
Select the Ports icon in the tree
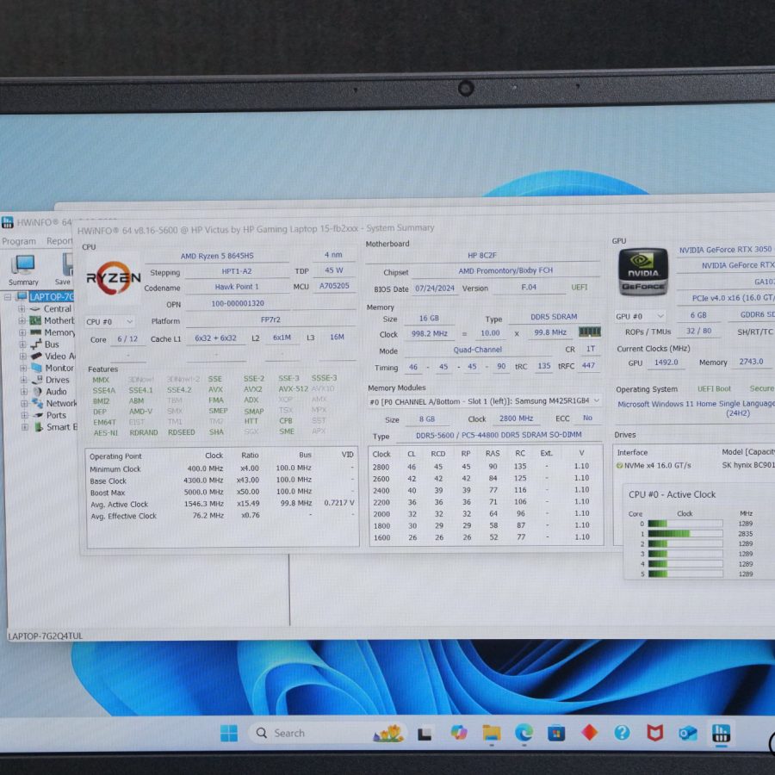(x=38, y=415)
